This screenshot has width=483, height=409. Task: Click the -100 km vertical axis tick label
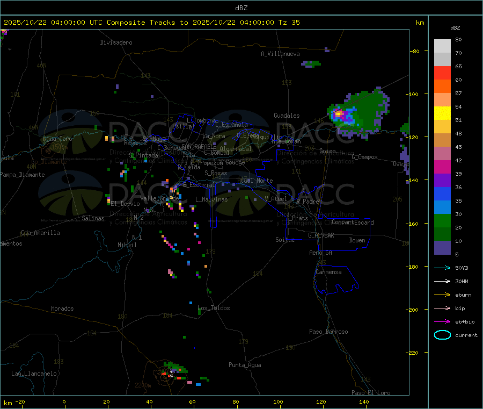click(x=412, y=94)
